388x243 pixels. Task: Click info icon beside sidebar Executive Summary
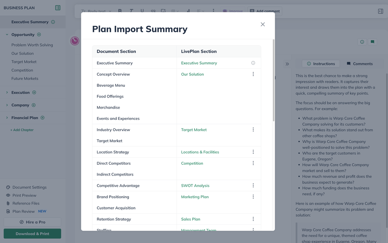pyautogui.click(x=53, y=22)
